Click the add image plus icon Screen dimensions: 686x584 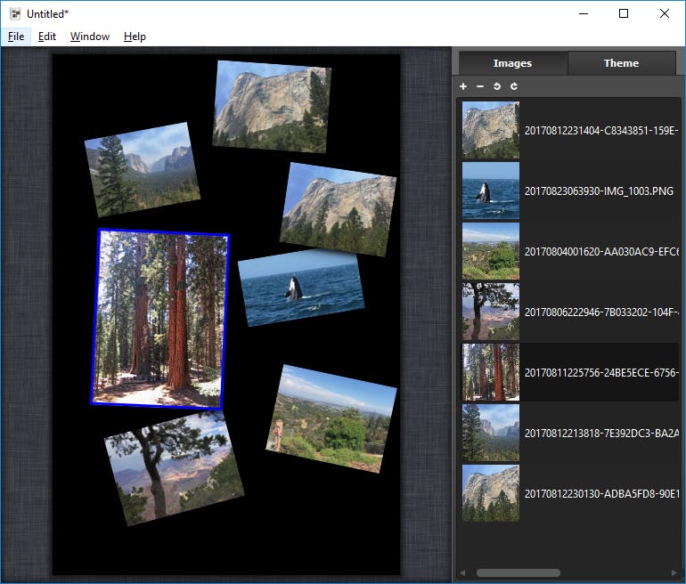(463, 86)
